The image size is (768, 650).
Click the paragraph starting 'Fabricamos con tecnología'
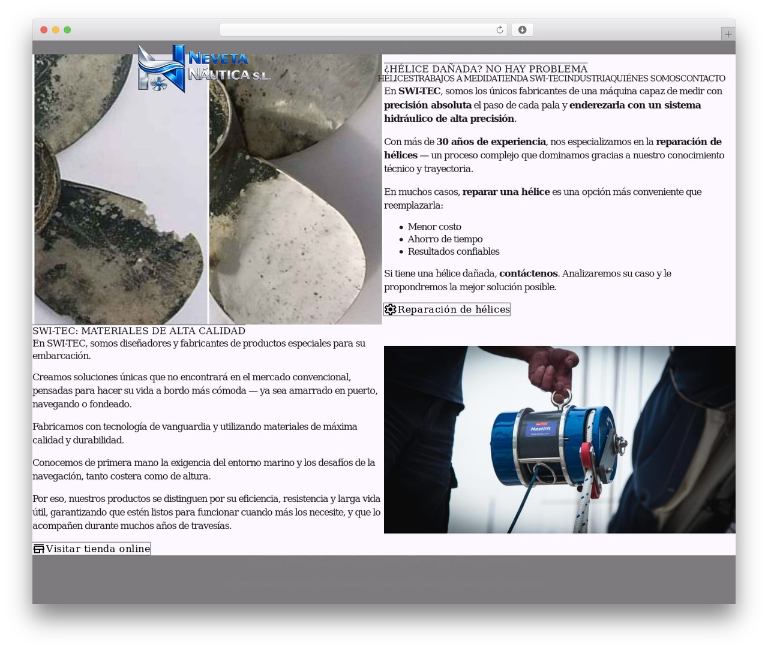195,434
